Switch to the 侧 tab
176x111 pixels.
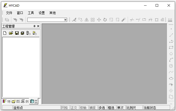(25, 101)
